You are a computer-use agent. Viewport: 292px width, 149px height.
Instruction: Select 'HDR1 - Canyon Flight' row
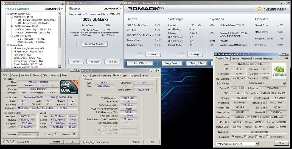tap(34, 29)
